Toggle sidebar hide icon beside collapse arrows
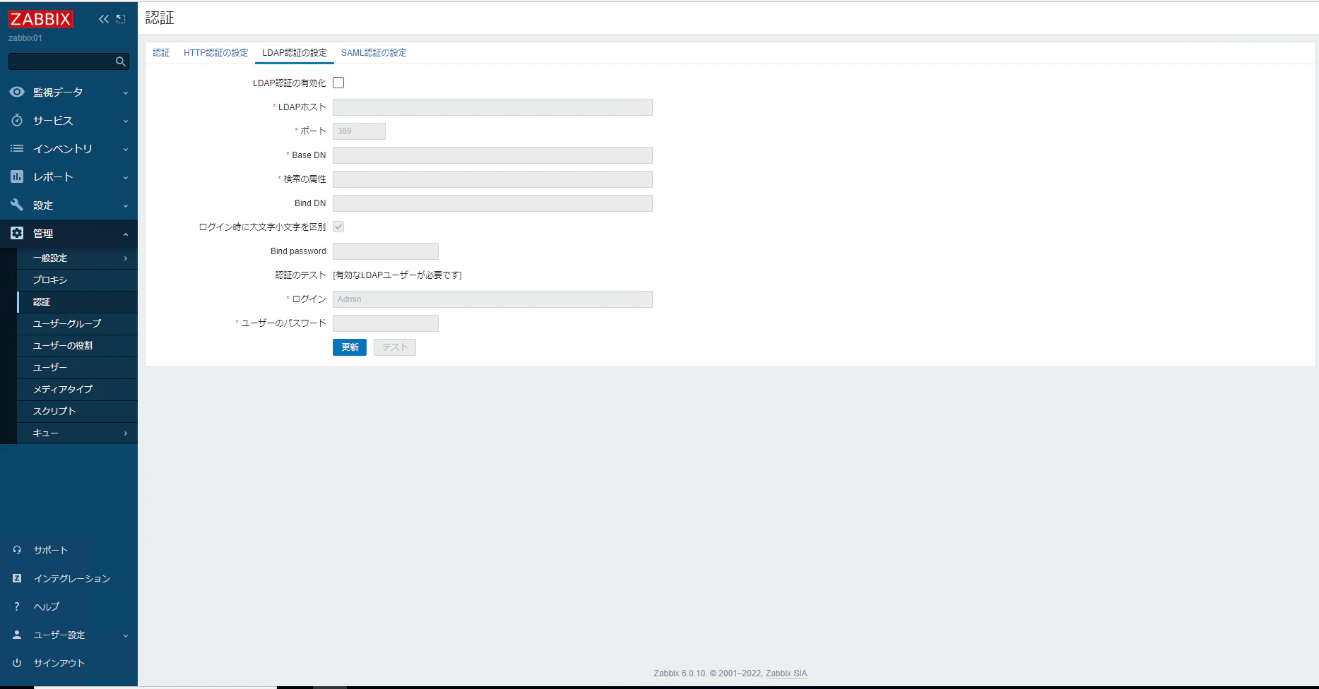Viewport: 1319px width, 689px height. pyautogui.click(x=121, y=19)
